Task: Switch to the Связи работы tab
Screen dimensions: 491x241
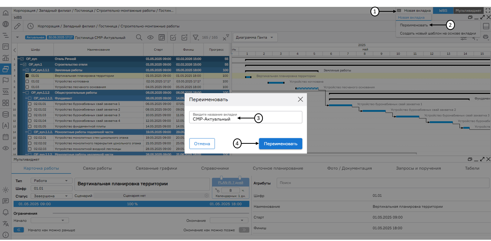Action: click(x=97, y=168)
